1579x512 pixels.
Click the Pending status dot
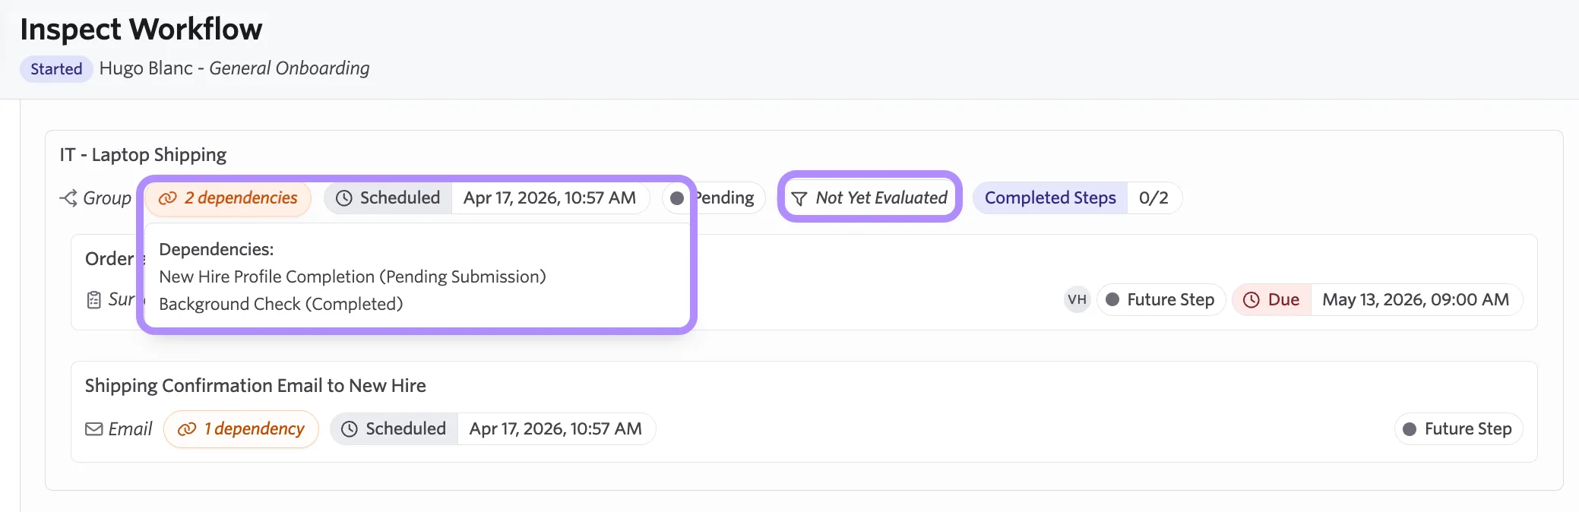pos(677,198)
